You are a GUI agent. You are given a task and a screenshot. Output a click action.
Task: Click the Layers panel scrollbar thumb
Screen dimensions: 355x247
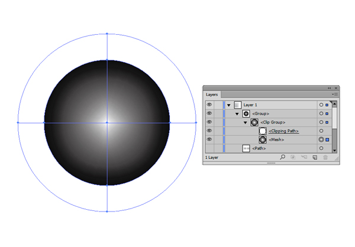[x=334, y=118]
